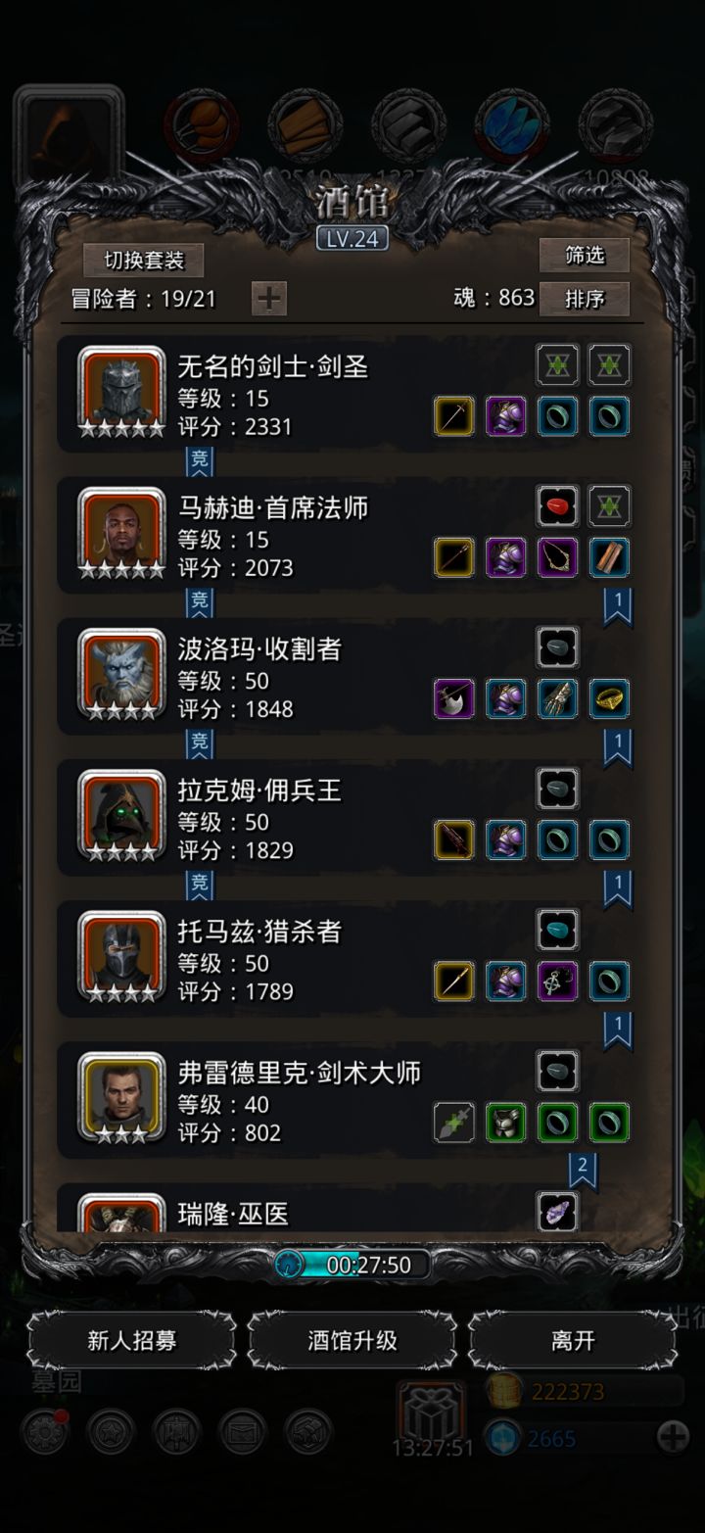Click the 酒馆升级 button
This screenshot has height=1533, width=705.
click(352, 1340)
